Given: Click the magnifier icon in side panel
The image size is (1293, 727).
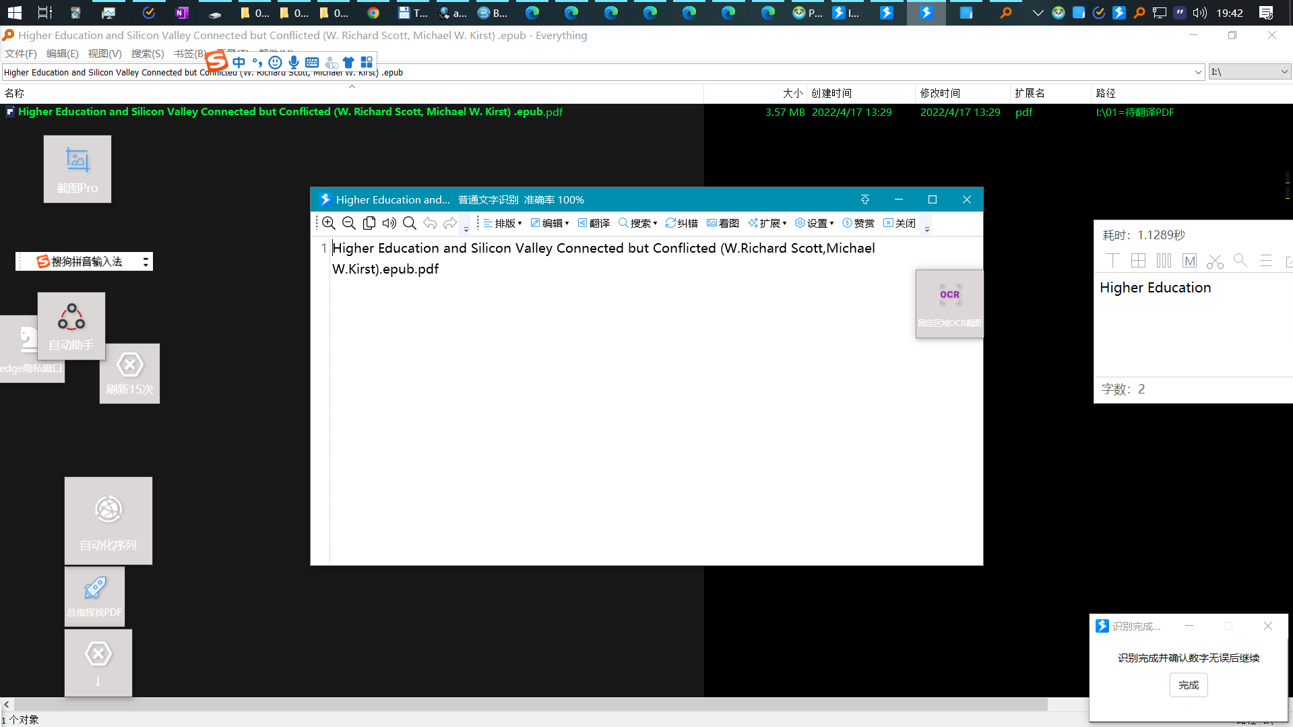Looking at the screenshot, I should pyautogui.click(x=1240, y=261).
